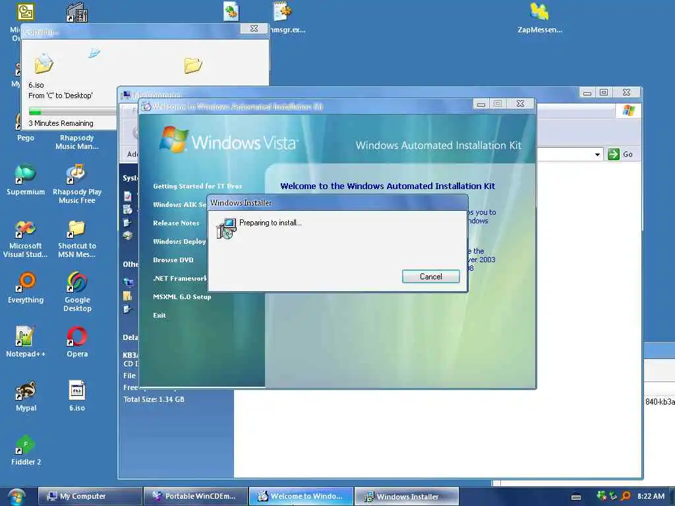Click source folder icon in Copying dialog
Image resolution: width=675 pixels, height=506 pixels.
44,64
